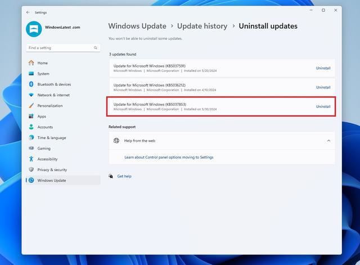
Task: Open Learn about Control panel options link
Action: pyautogui.click(x=169, y=158)
